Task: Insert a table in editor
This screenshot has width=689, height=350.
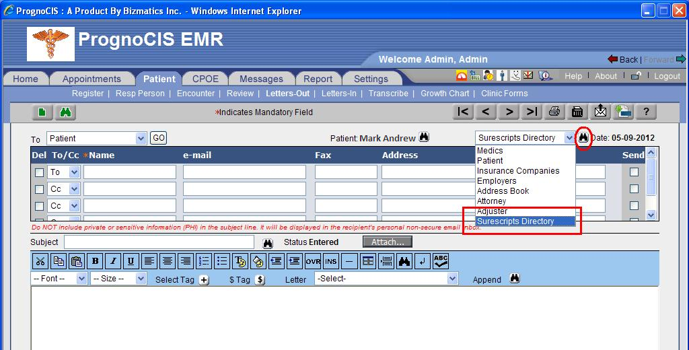Action: [x=367, y=261]
